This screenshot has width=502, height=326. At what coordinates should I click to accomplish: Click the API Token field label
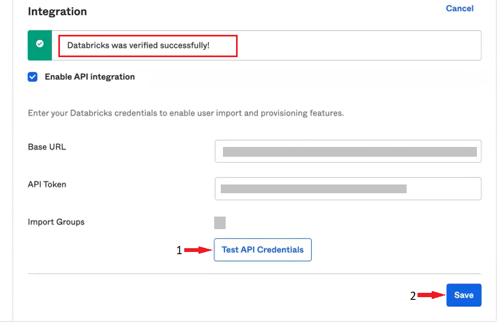pyautogui.click(x=47, y=184)
